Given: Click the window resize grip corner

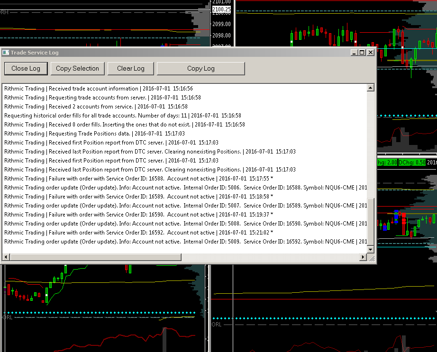Looking at the screenshot, I should (x=372, y=258).
